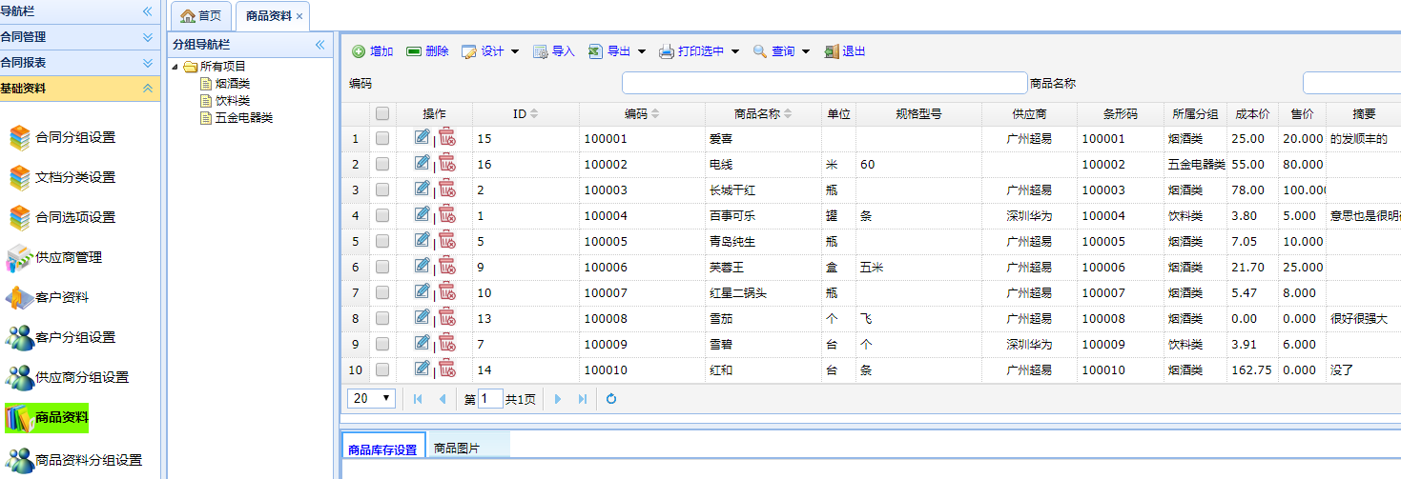Check the box for row 红和
The width and height of the screenshot is (1401, 479).
click(x=382, y=369)
